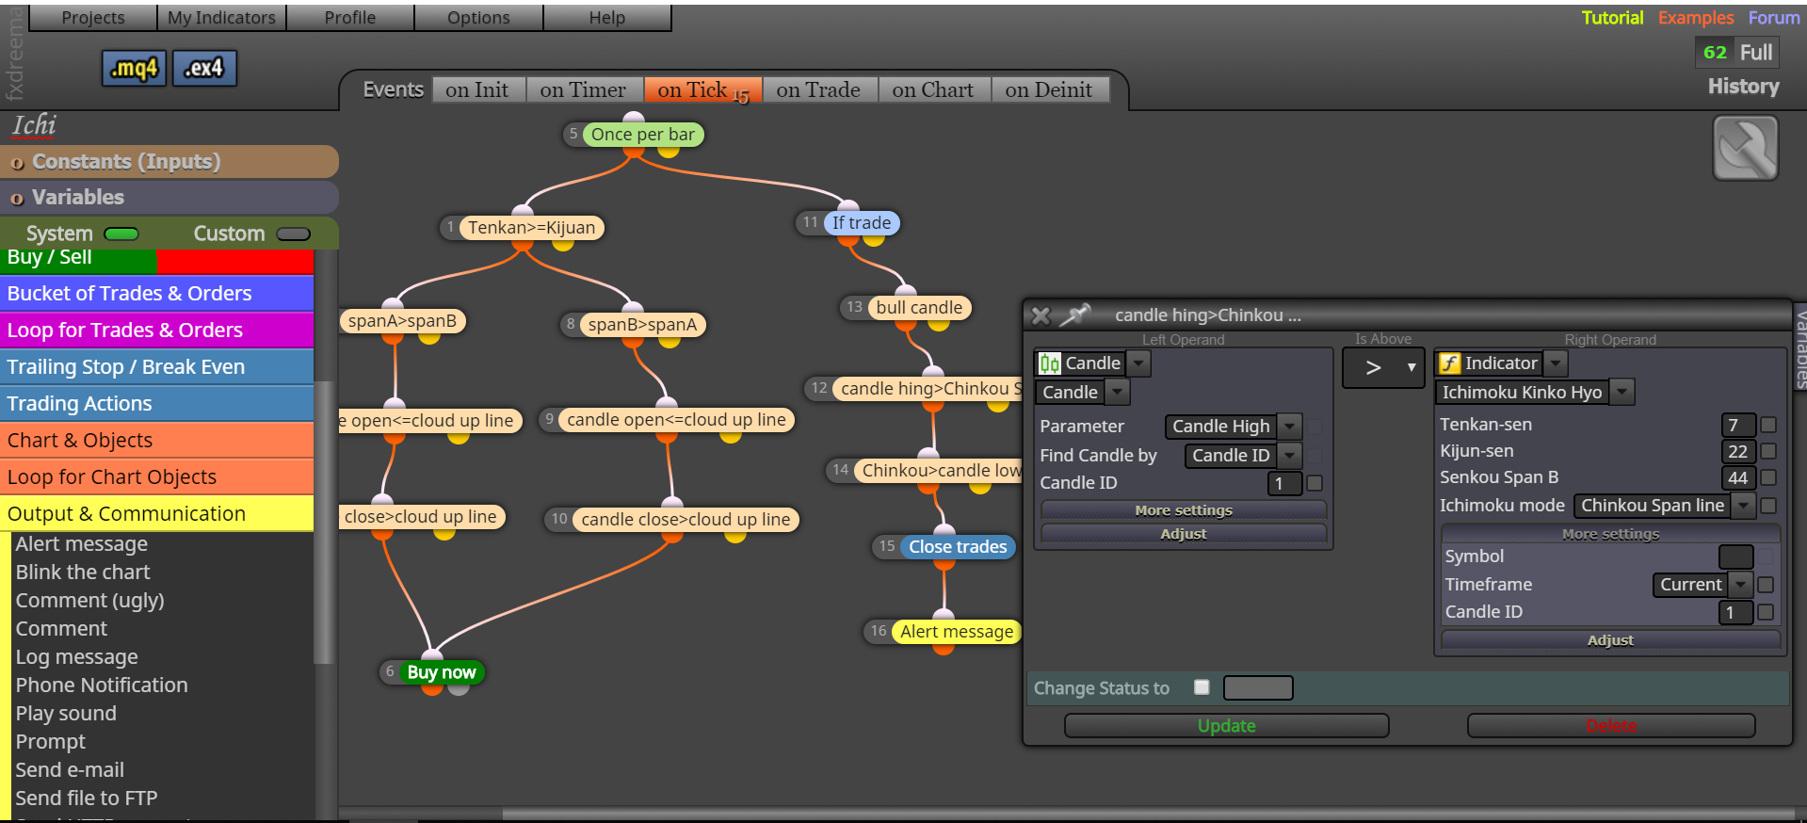This screenshot has height=823, width=1807.
Task: Click the Tenkan-sen value field
Action: pos(1738,426)
